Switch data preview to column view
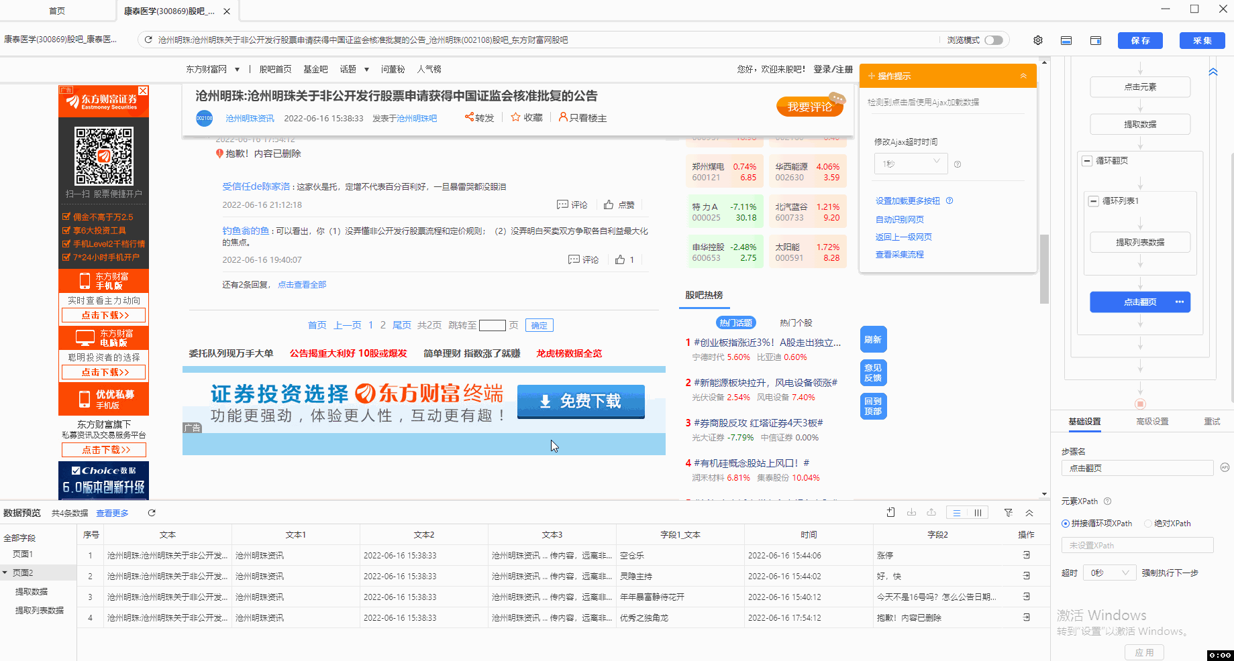The image size is (1234, 661). tap(978, 513)
